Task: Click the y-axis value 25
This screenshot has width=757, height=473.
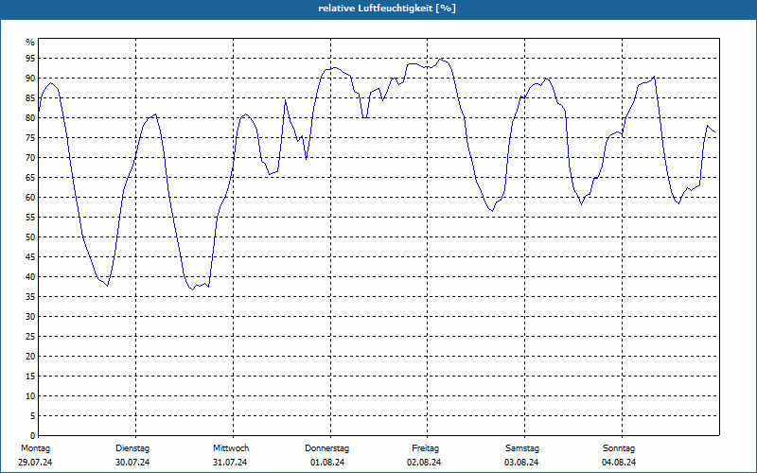Action: tap(30, 337)
